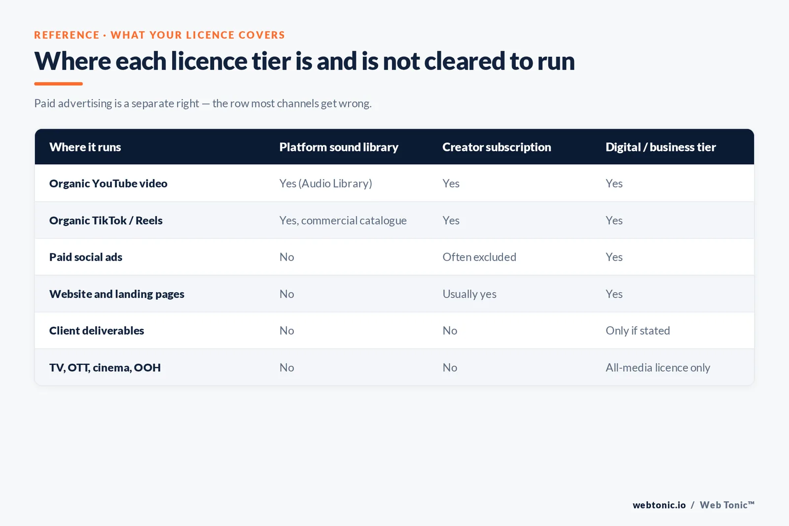The height and width of the screenshot is (526, 789).
Task: Click the 'Yes, commercial catalogue' cell
Action: point(343,220)
